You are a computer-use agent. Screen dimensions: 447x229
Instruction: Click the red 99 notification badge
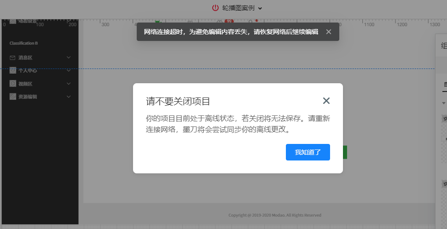point(229,21)
